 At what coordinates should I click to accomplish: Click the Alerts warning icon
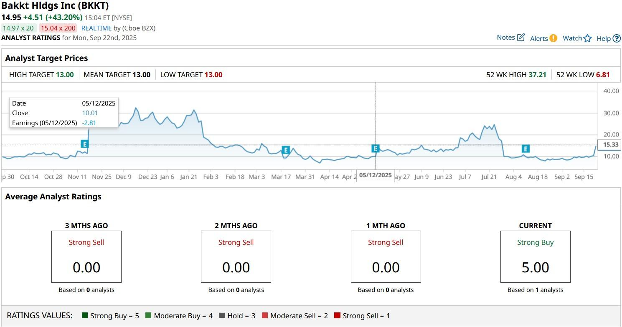click(553, 38)
